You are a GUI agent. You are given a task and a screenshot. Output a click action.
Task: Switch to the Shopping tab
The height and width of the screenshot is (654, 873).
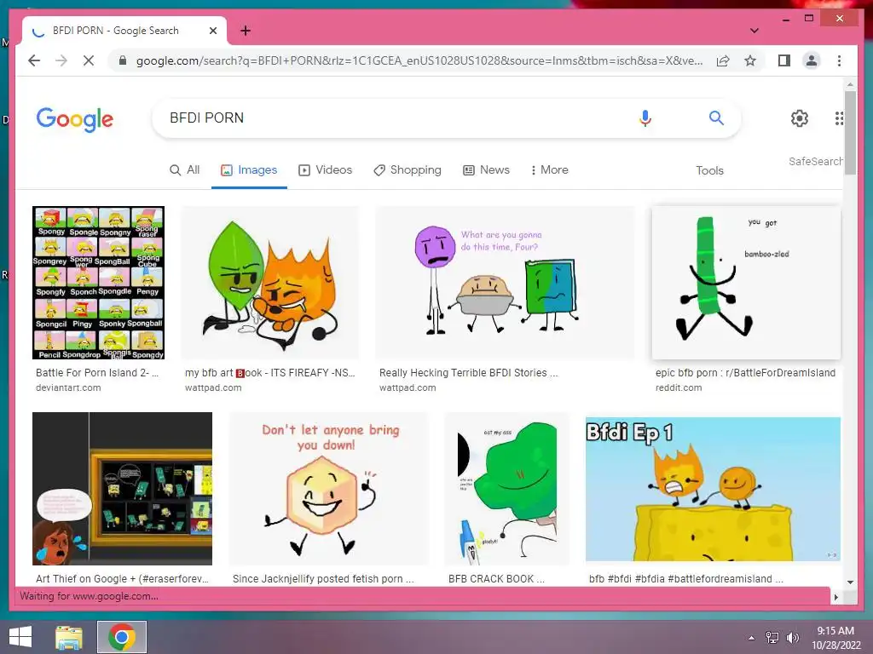pos(407,170)
